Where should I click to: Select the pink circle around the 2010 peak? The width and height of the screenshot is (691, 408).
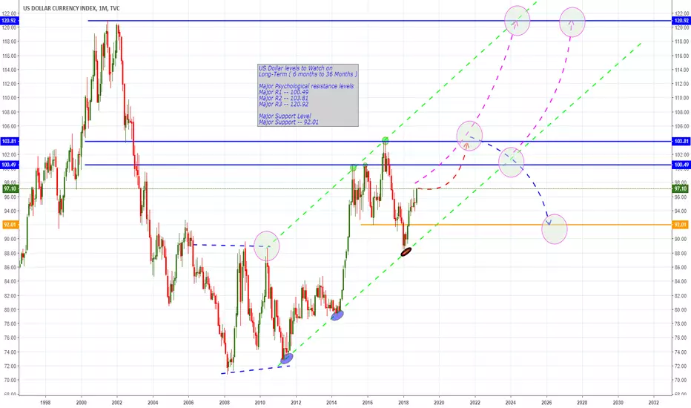(x=267, y=246)
